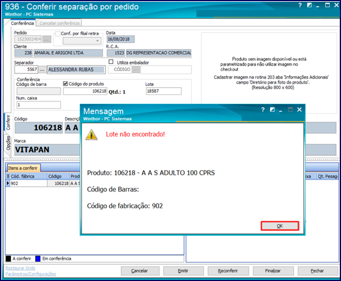Click the Qt. Pesag column header
This screenshot has width=341, height=281.
pyautogui.click(x=327, y=177)
